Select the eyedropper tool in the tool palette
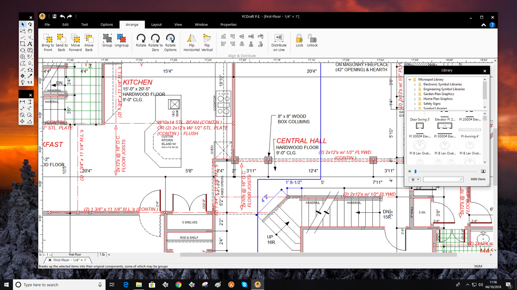The height and width of the screenshot is (290, 517). click(30, 76)
